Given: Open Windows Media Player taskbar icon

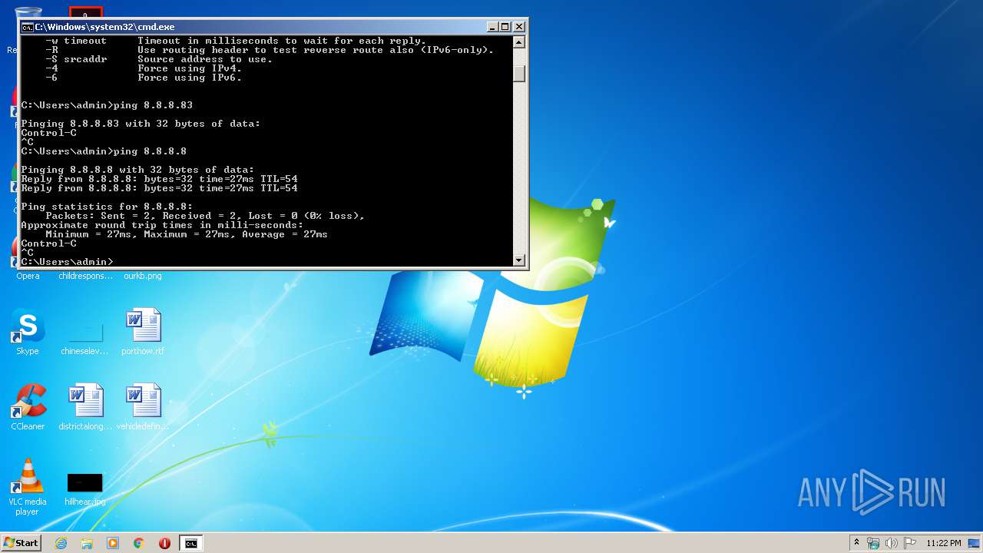Looking at the screenshot, I should (x=113, y=543).
